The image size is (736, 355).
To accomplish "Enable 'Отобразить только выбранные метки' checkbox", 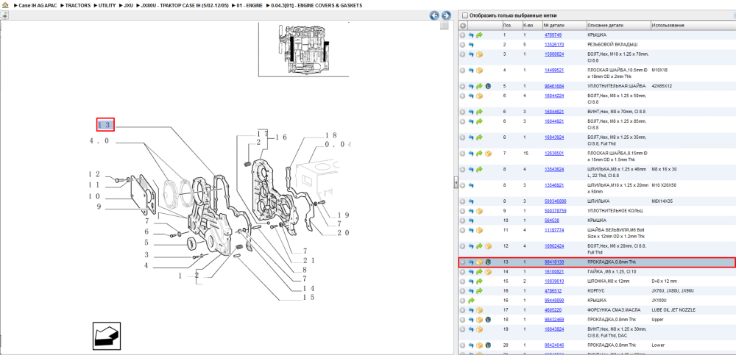I will coord(464,15).
